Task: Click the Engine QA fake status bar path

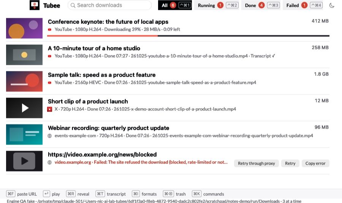Action: (154, 201)
